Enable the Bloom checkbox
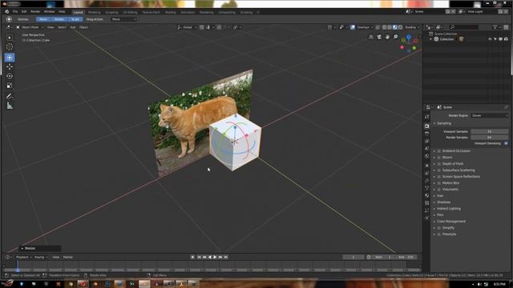513x288 pixels. click(439, 158)
